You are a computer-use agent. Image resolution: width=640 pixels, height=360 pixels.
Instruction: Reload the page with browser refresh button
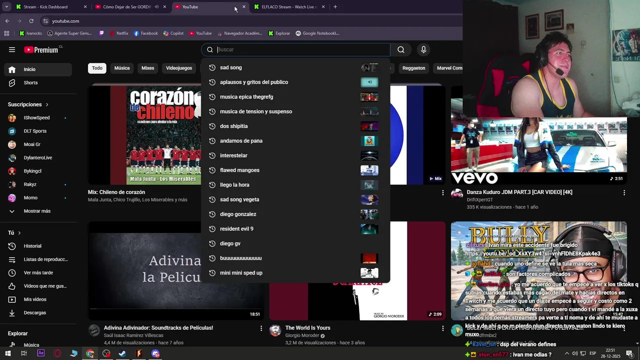pos(31,21)
